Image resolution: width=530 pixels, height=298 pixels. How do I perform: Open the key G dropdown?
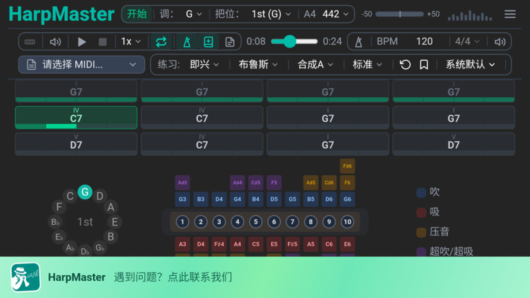194,14
